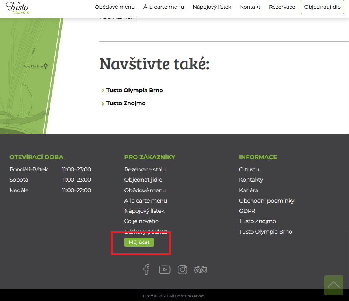Open Obchodní podmínky footer link
Viewport: 349px width, 301px height.
click(x=267, y=201)
